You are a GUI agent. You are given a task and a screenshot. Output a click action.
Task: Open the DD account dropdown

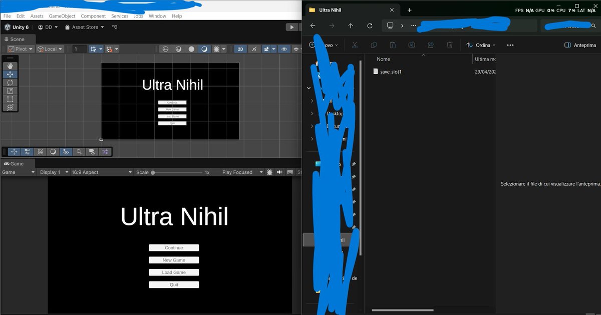(x=48, y=27)
